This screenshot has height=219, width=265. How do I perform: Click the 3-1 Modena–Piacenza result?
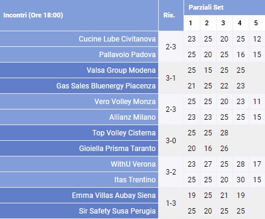pyautogui.click(x=171, y=78)
